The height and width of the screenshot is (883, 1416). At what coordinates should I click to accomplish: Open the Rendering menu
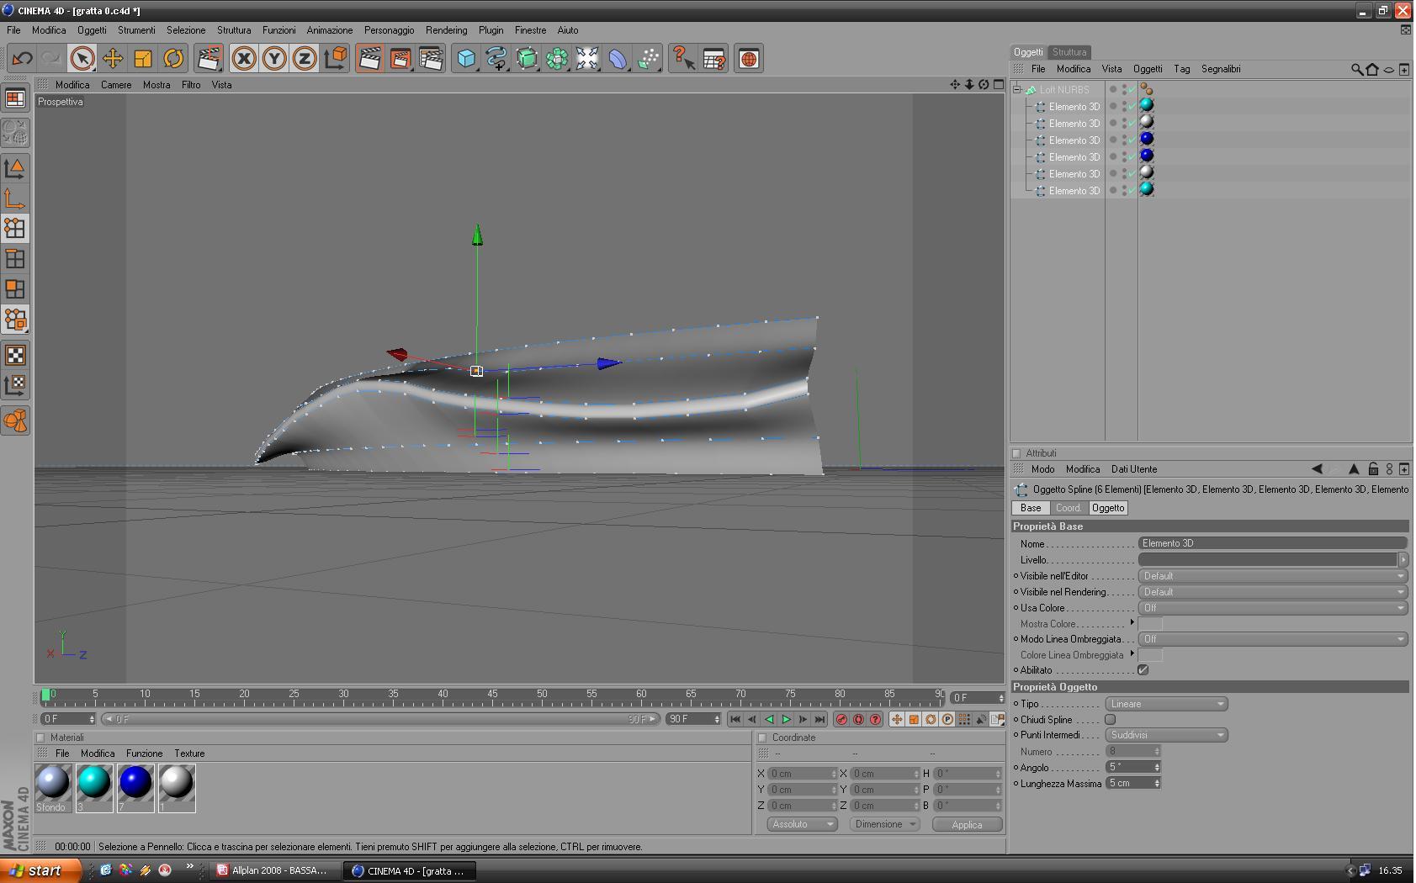tap(446, 29)
